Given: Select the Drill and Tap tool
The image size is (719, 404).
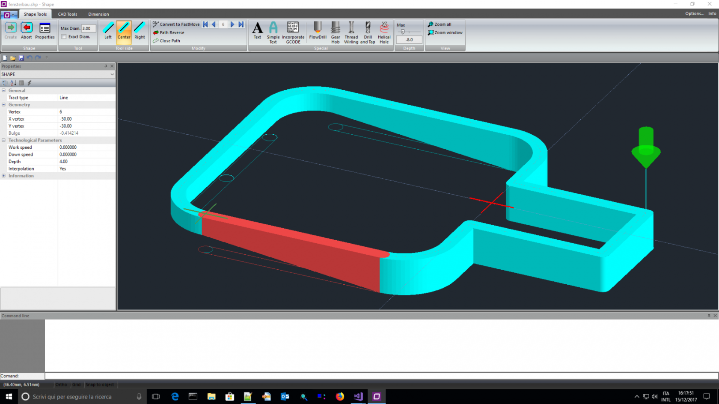Looking at the screenshot, I should [x=368, y=32].
